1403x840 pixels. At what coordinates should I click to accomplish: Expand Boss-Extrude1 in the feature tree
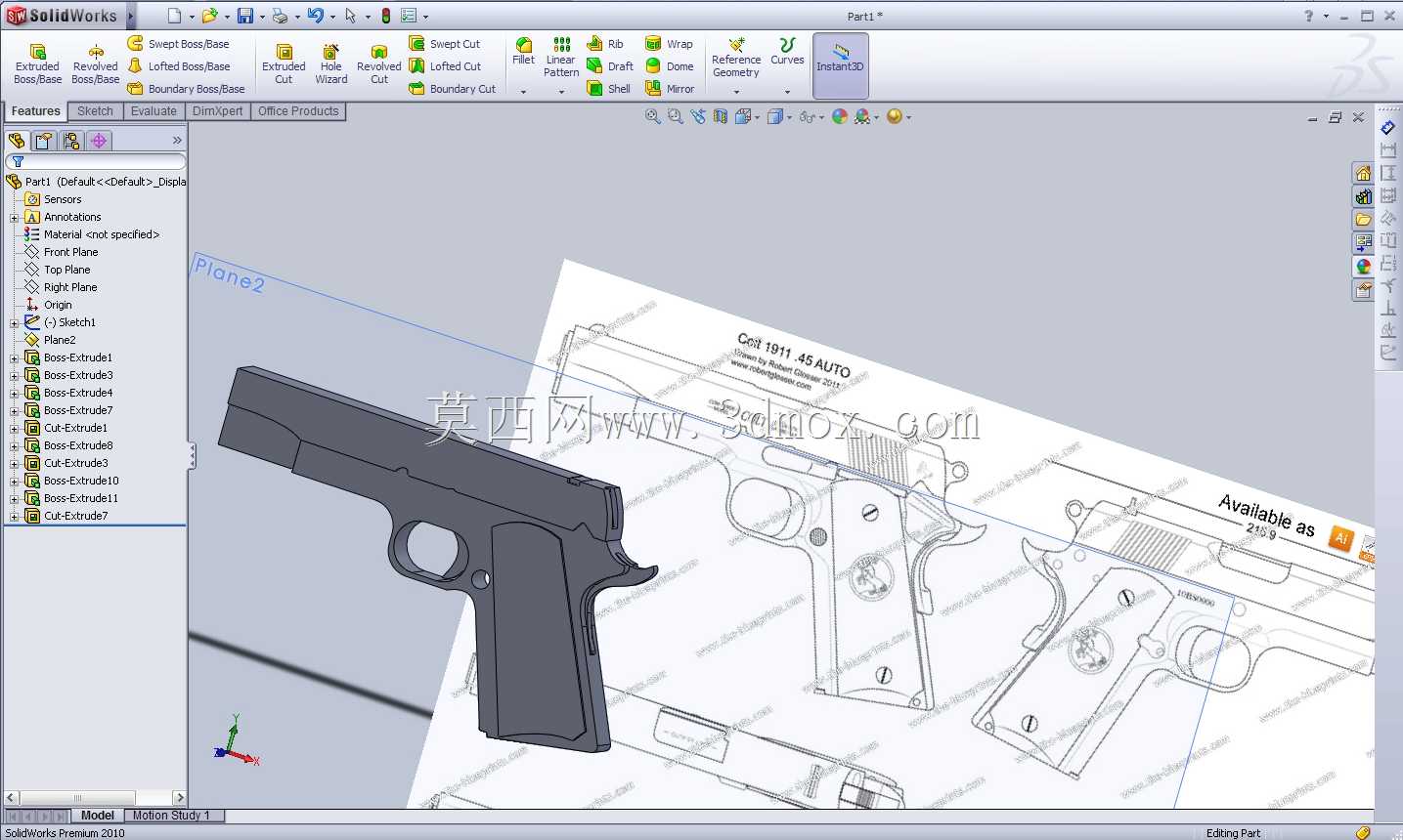(14, 358)
